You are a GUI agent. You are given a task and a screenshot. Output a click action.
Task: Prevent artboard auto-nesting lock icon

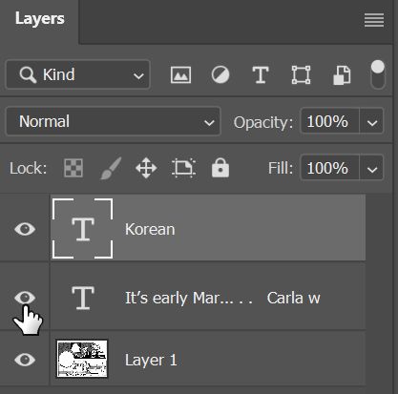(x=183, y=168)
